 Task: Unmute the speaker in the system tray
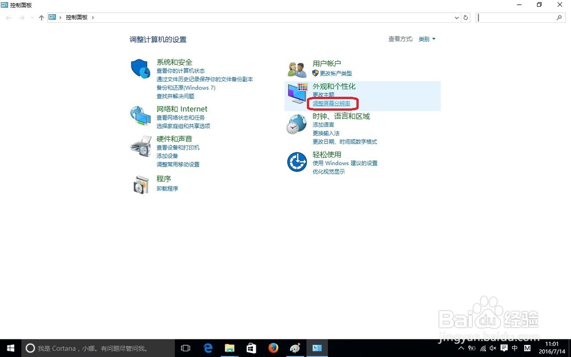tap(492, 348)
